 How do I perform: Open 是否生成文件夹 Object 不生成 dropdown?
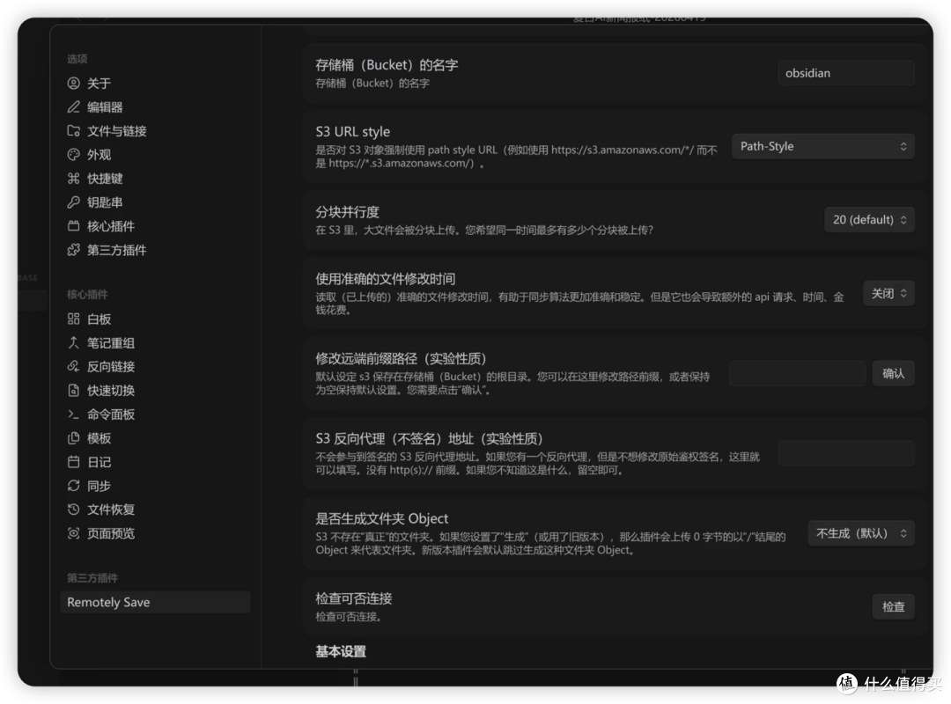860,533
